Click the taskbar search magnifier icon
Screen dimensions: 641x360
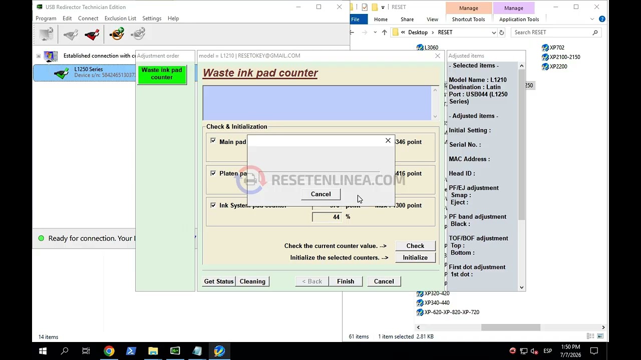65,351
